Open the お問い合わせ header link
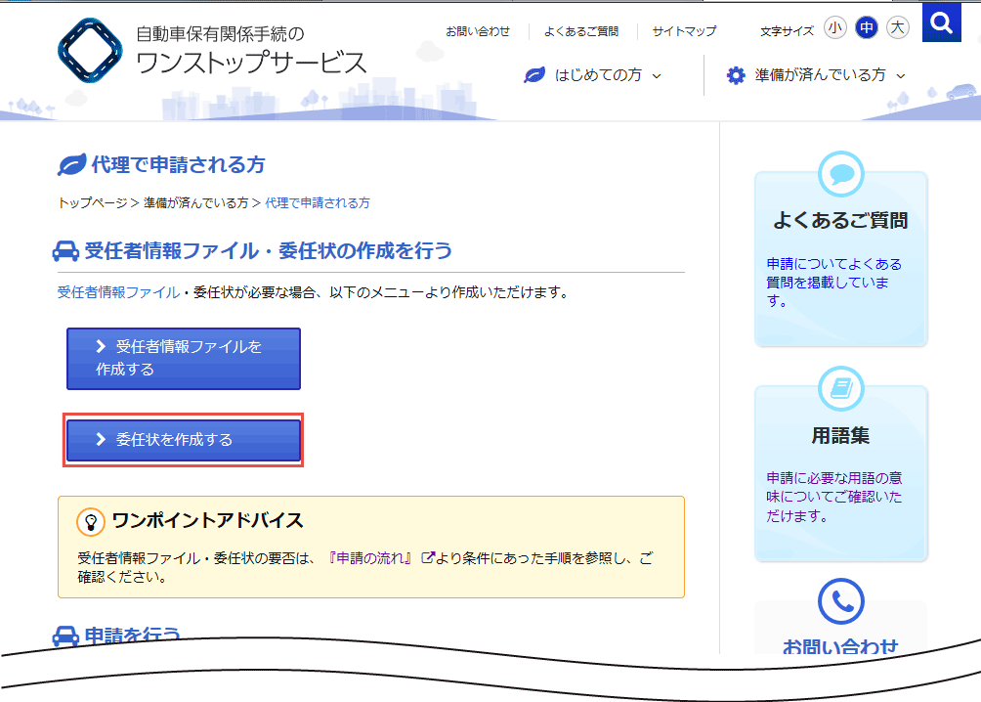Image resolution: width=981 pixels, height=702 pixels. tap(478, 31)
